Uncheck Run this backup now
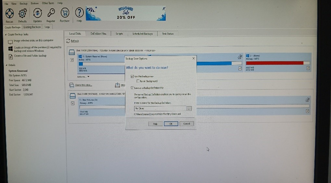 (x=132, y=76)
